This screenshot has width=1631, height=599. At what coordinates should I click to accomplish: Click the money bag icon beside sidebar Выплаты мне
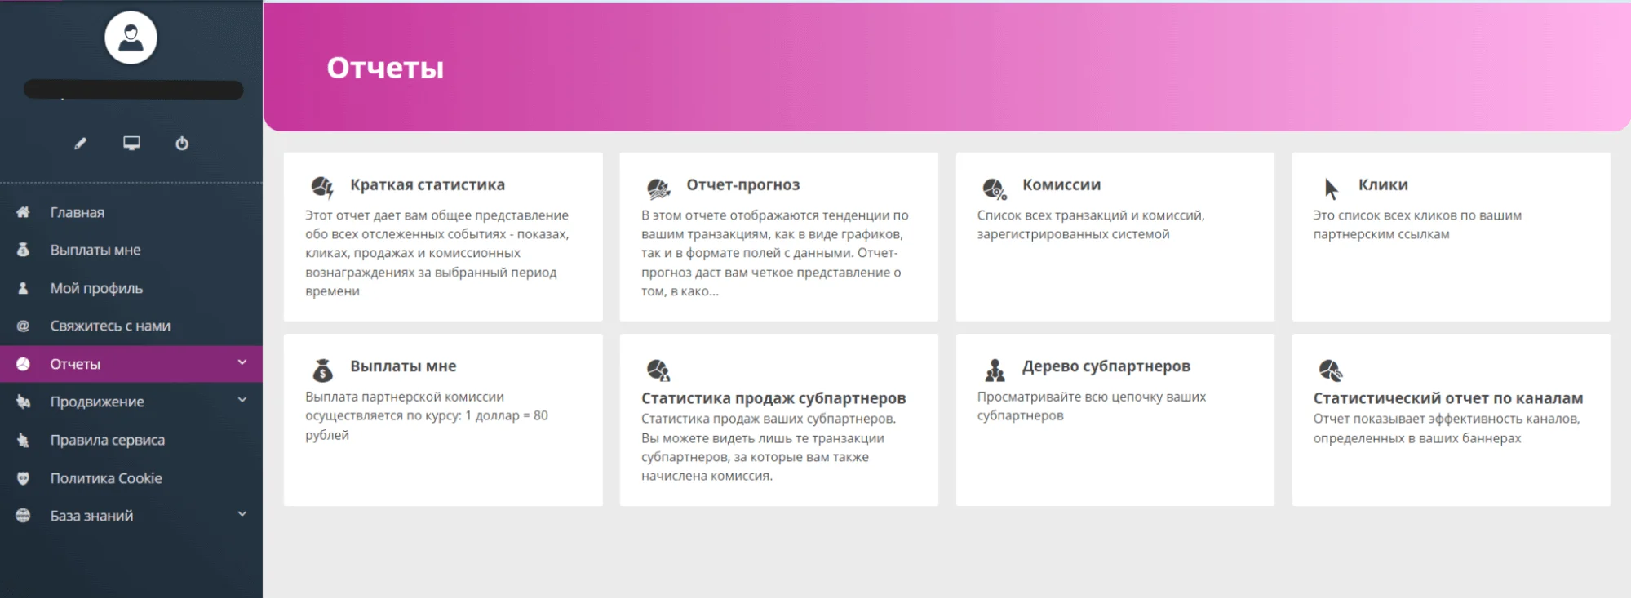coord(23,250)
